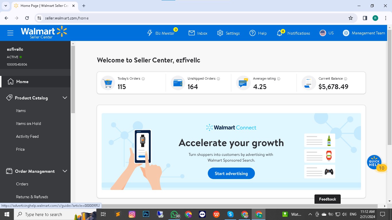Click the $5,678.49 balance value
The image size is (392, 220).
[333, 87]
